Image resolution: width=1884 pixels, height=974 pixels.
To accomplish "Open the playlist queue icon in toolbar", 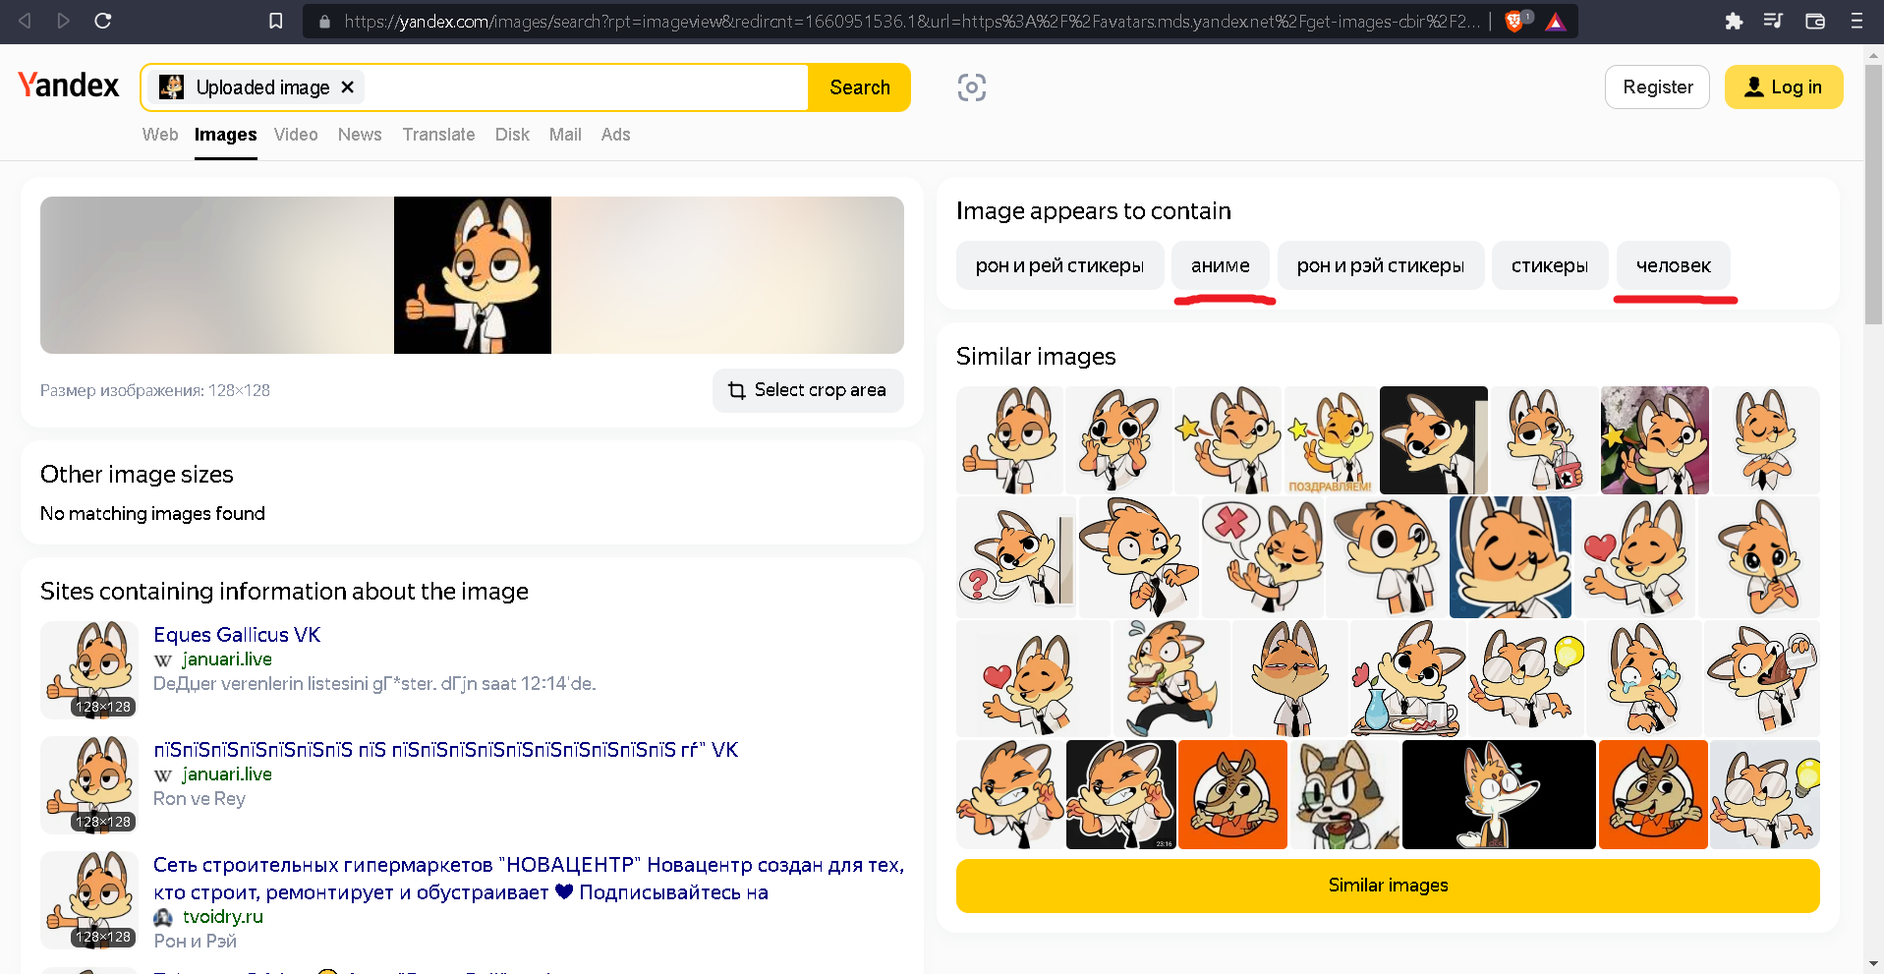I will (x=1774, y=21).
